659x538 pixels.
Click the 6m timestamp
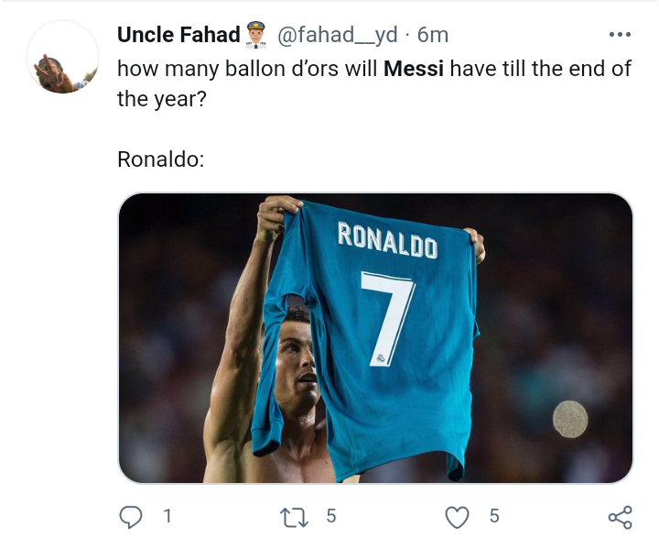433,35
